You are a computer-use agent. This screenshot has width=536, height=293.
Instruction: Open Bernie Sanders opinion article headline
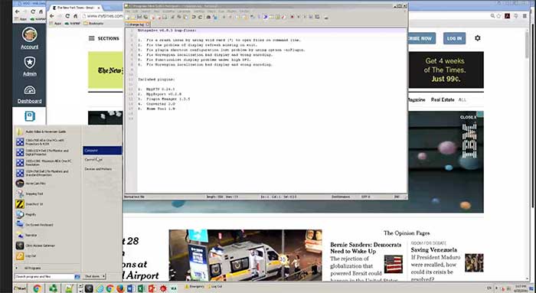366,248
